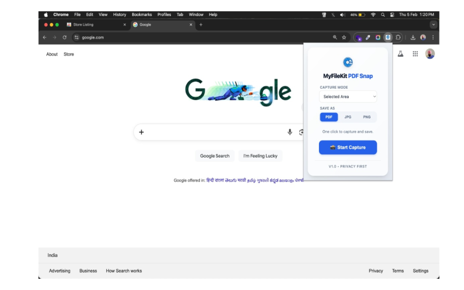Open the Google account avatar
The width and height of the screenshot is (464, 290).
click(x=430, y=54)
